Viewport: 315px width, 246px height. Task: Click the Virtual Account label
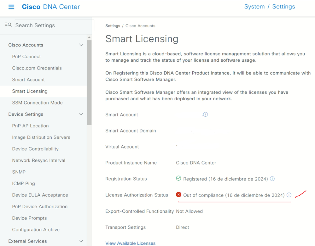[x=122, y=147]
